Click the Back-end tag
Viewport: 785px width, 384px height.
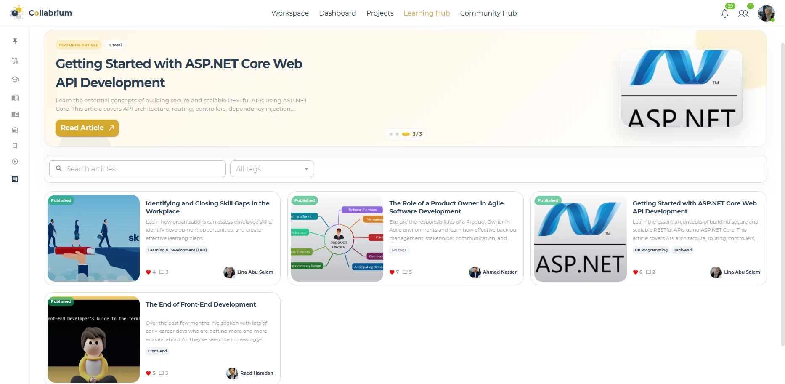click(682, 250)
